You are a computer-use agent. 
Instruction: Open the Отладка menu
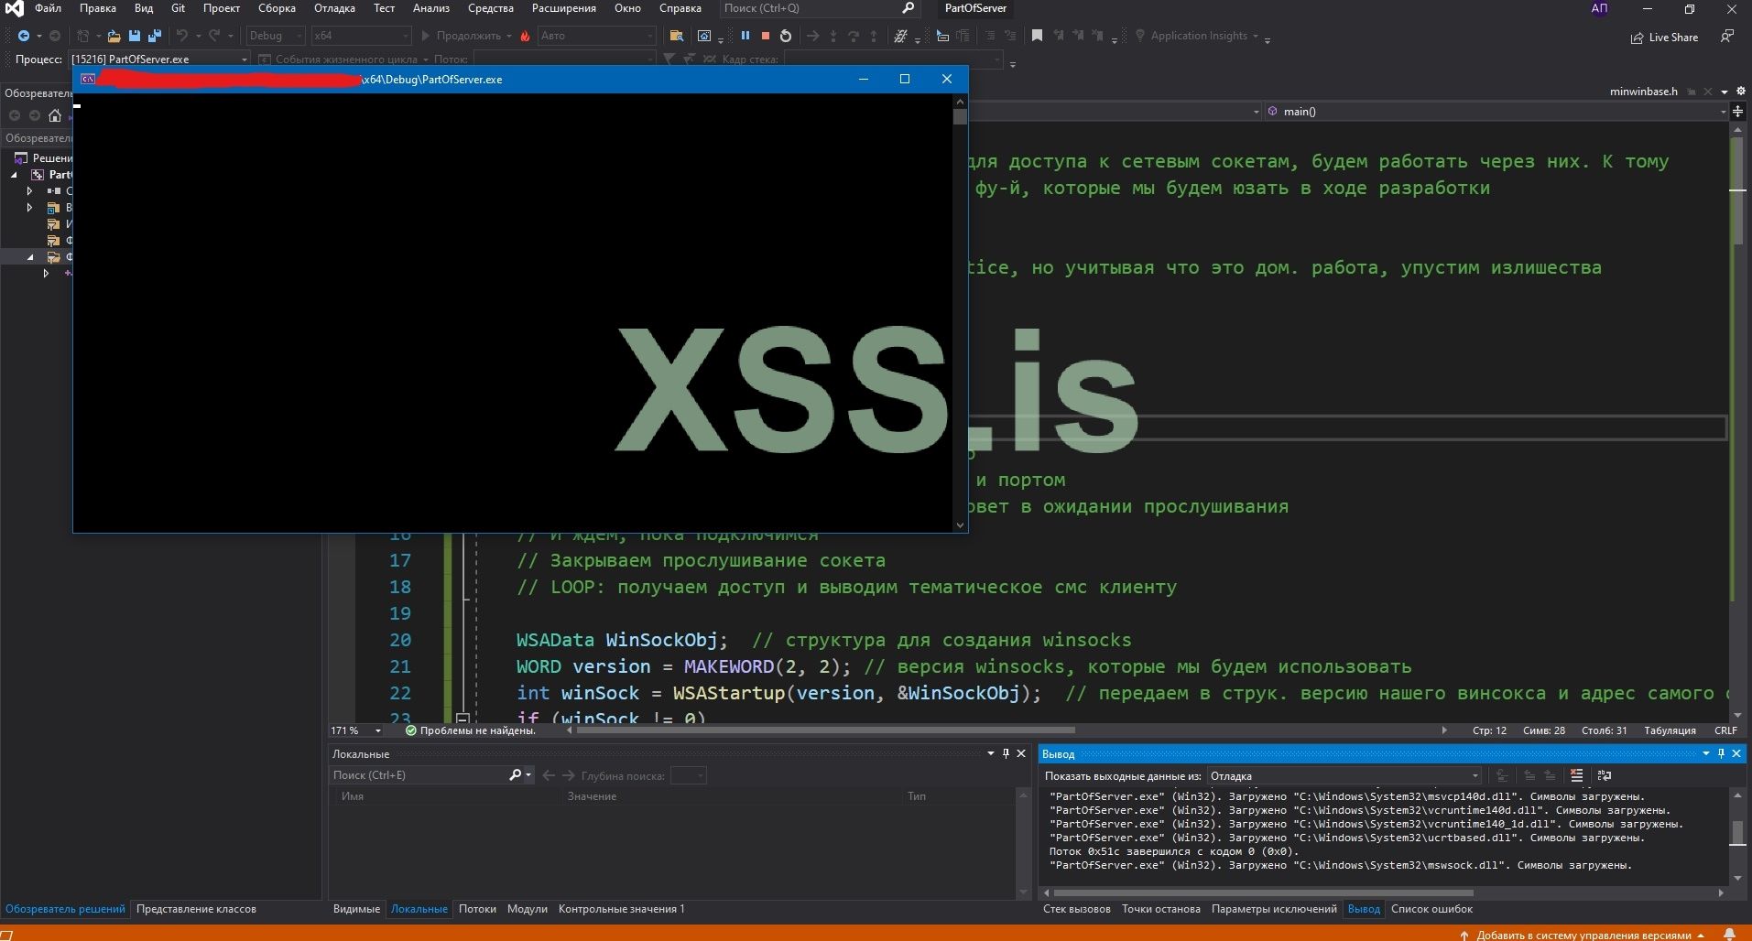pyautogui.click(x=334, y=8)
